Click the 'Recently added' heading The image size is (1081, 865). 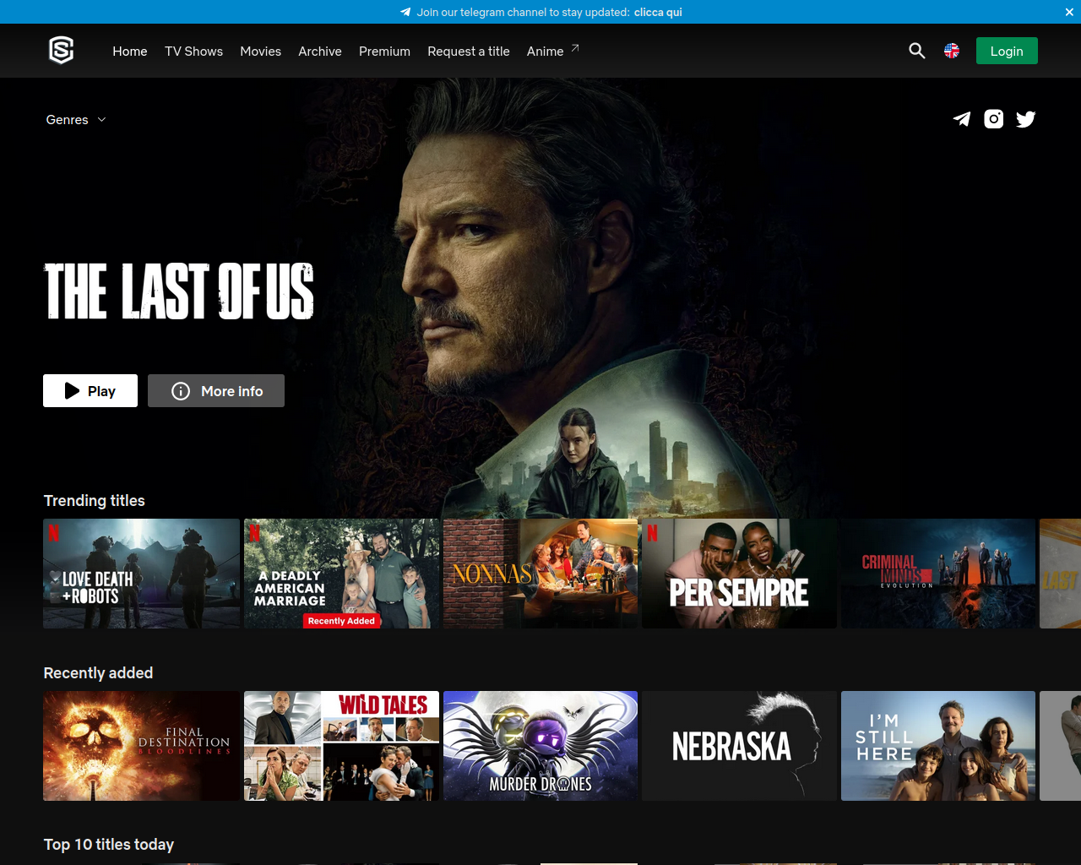click(x=98, y=673)
